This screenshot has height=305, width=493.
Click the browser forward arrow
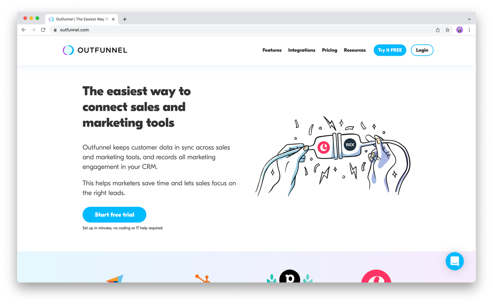(x=33, y=30)
